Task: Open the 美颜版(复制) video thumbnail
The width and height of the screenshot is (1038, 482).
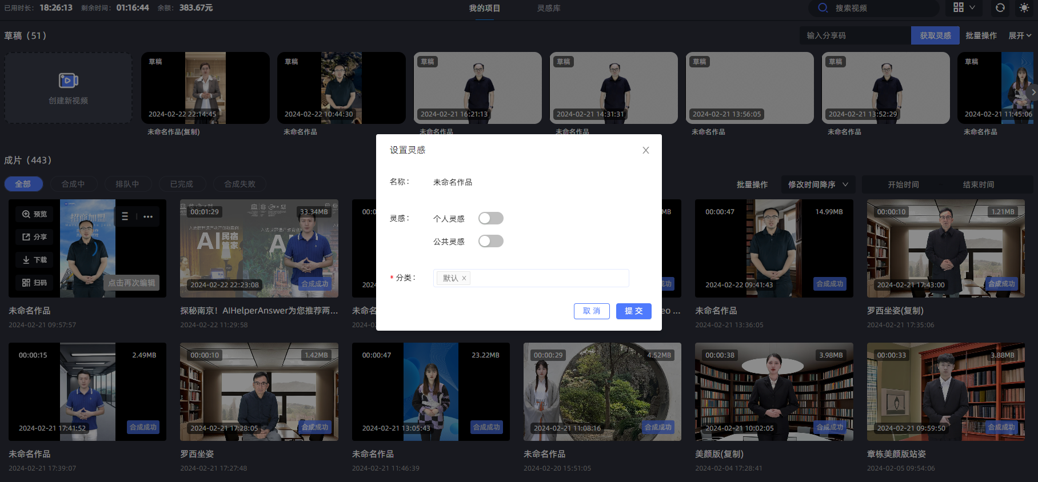Action: pyautogui.click(x=774, y=392)
